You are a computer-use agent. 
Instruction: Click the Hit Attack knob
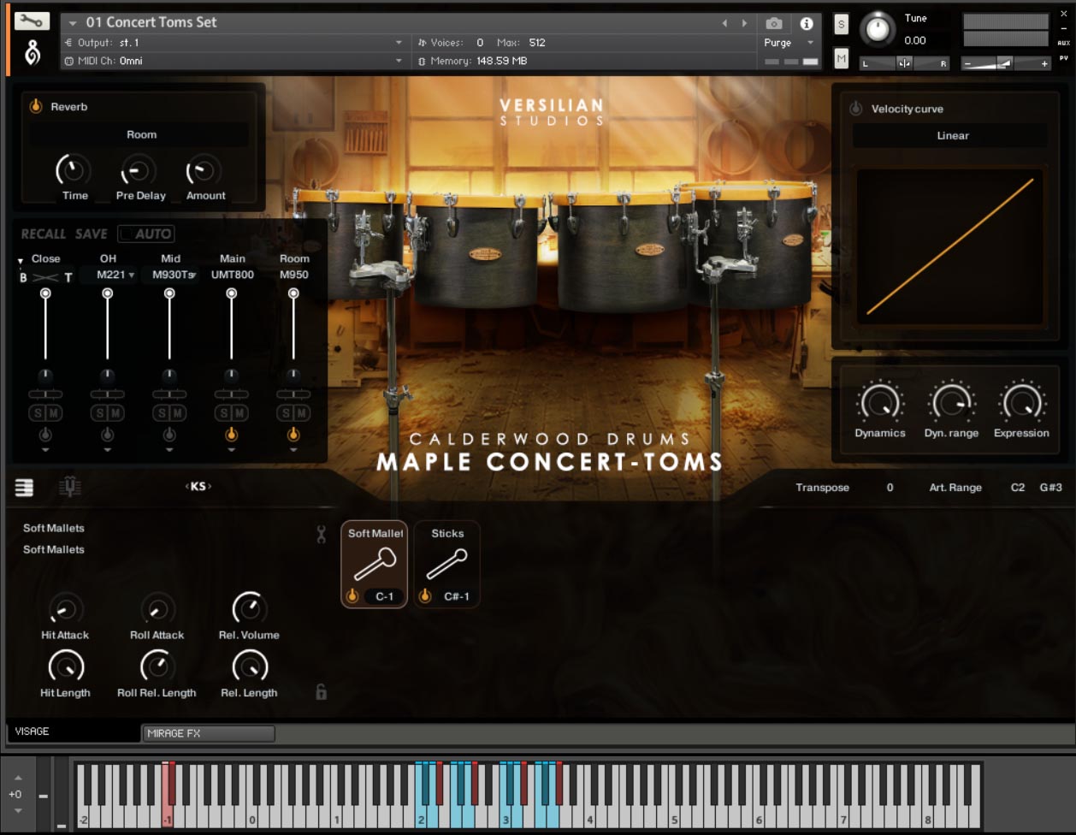tap(65, 609)
